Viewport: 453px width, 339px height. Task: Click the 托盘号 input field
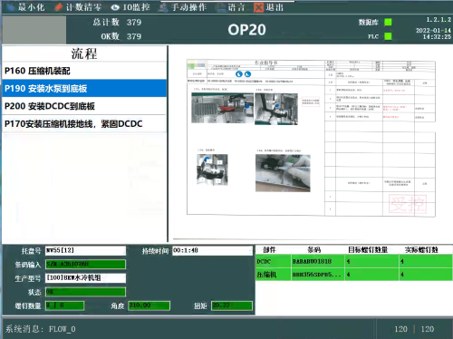[85, 250]
